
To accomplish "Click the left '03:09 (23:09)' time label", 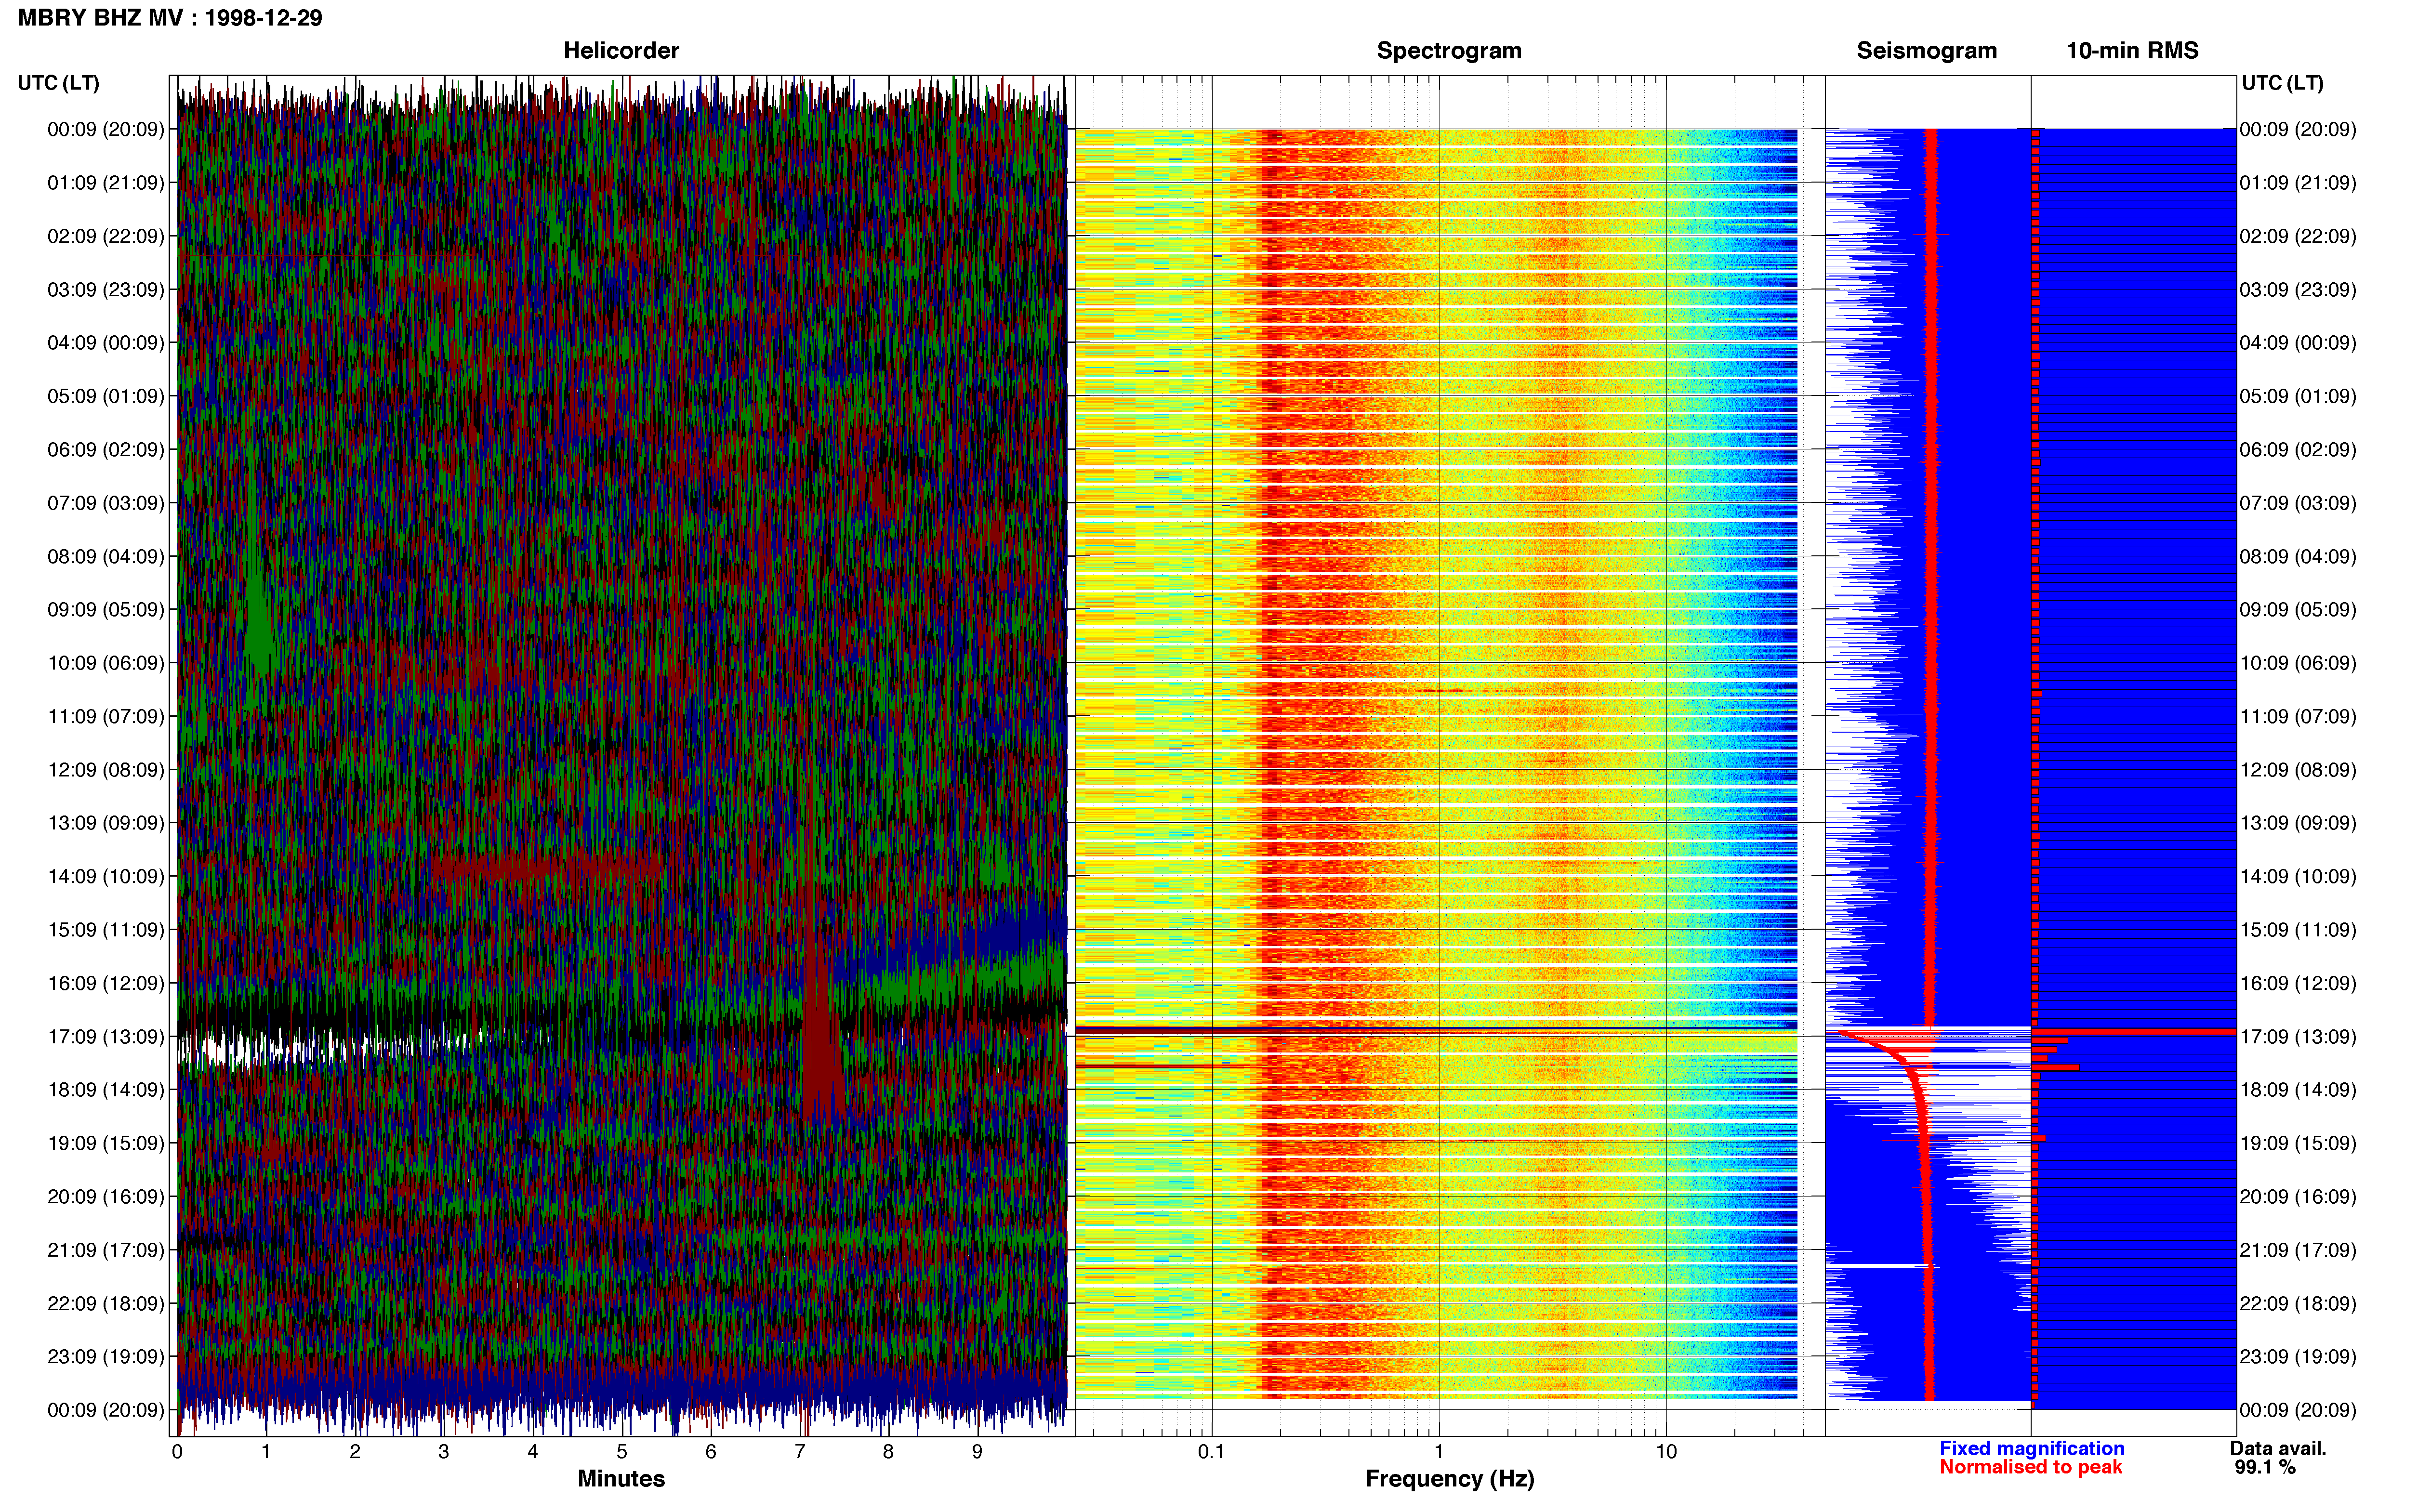I will [x=106, y=290].
